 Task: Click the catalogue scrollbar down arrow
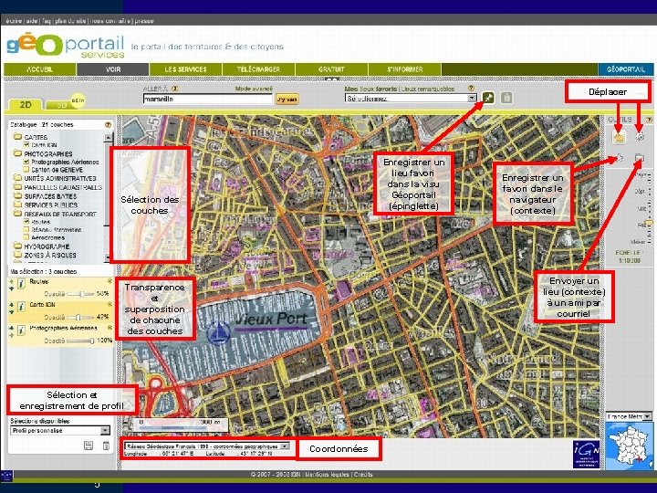click(108, 257)
